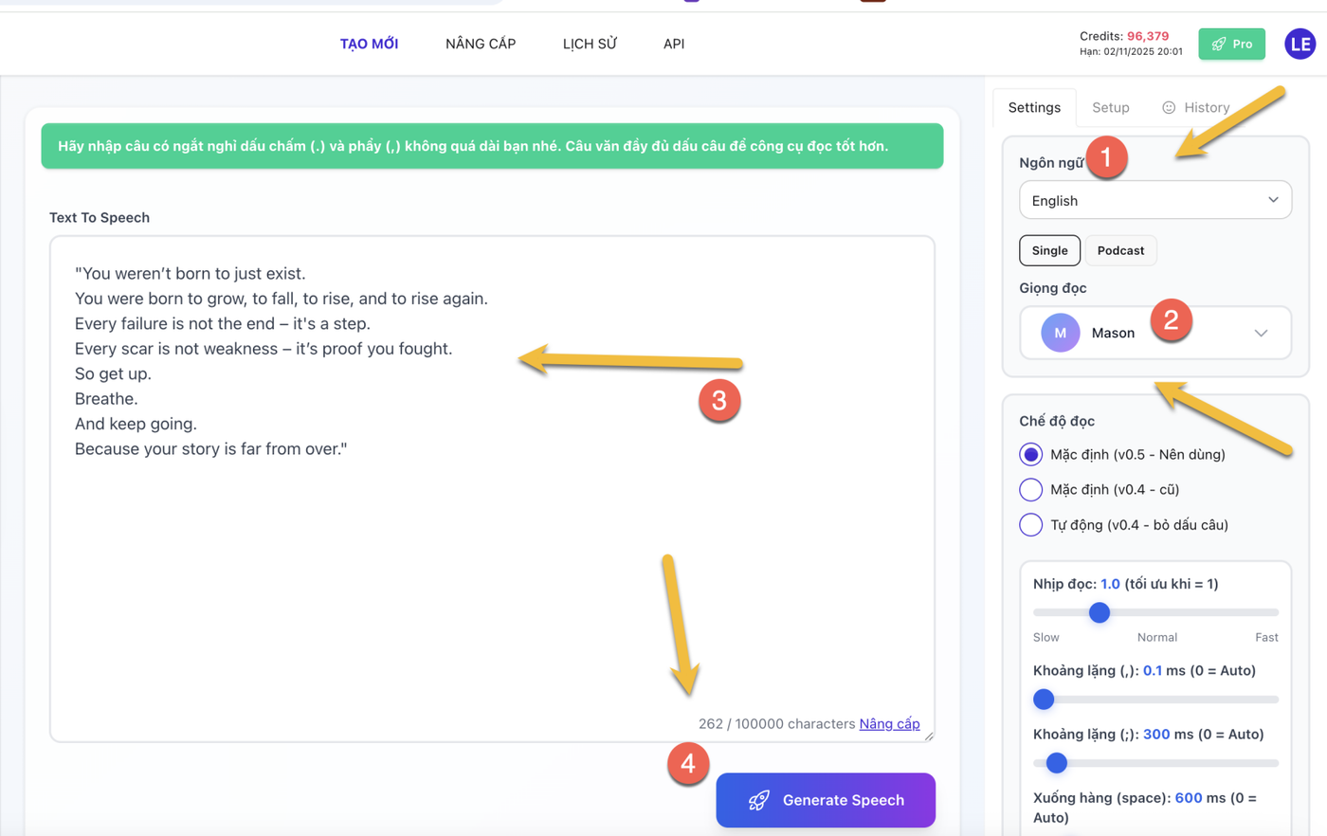Click the Nhịp đọc speed slider handle
Image resolution: width=1327 pixels, height=836 pixels.
click(x=1100, y=612)
